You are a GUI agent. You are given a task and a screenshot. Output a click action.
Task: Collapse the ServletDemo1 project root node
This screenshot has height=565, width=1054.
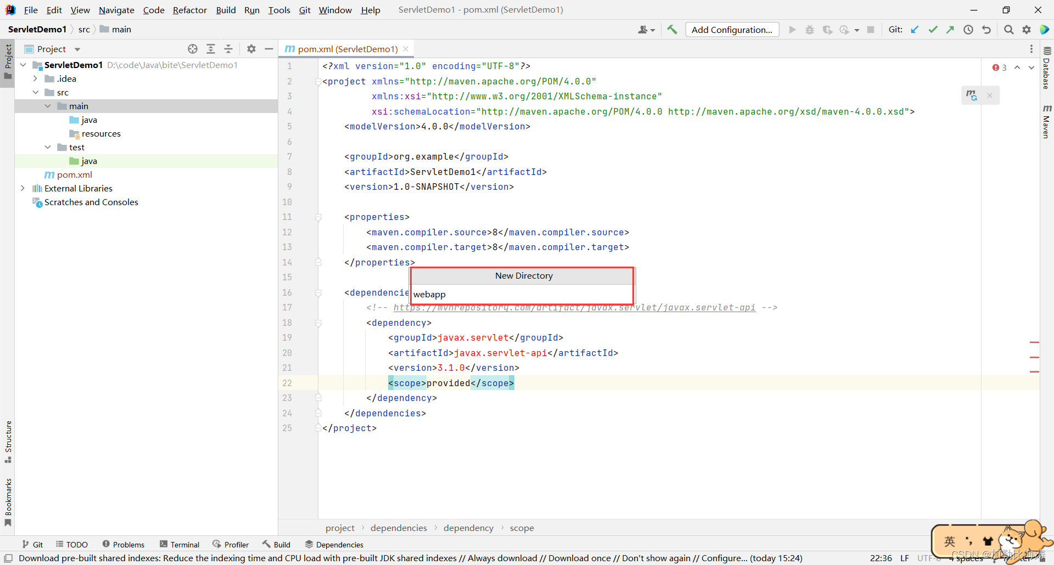coord(23,65)
